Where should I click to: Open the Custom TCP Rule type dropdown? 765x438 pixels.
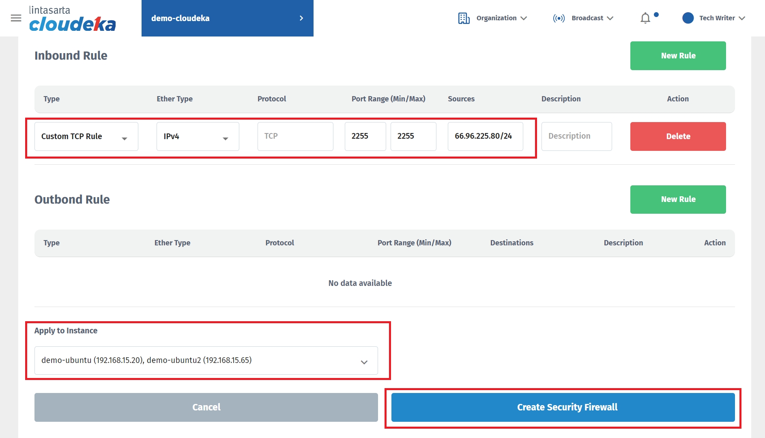point(86,137)
